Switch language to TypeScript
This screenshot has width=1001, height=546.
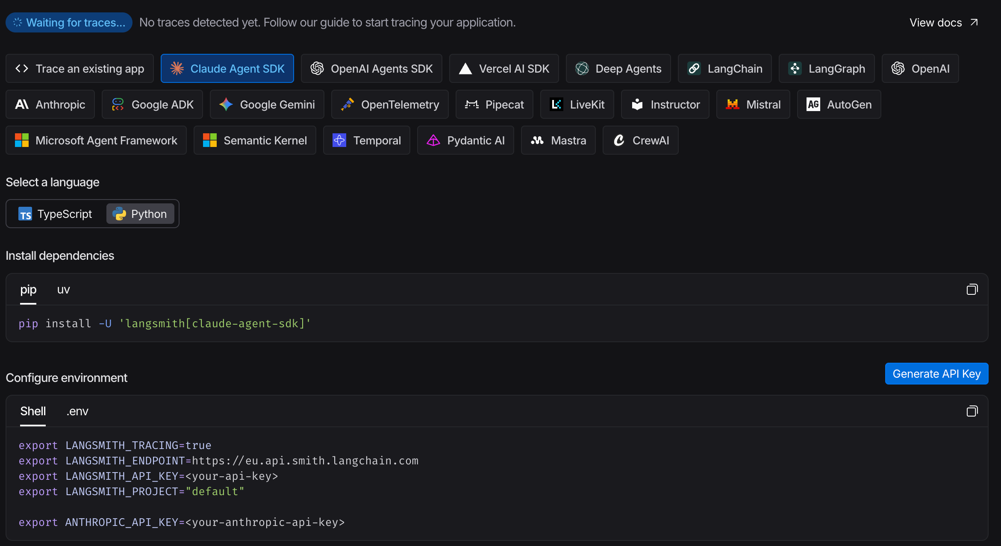[x=56, y=214]
